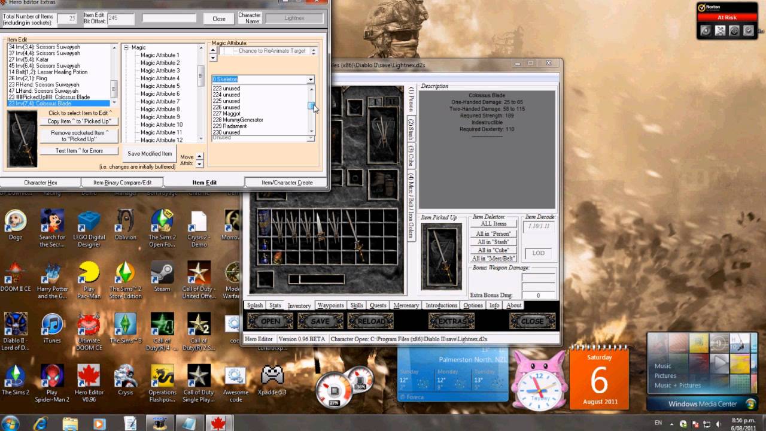Click Magic Attribute selector down arrow
Screen dimensions: 766x431
[x=214, y=58]
